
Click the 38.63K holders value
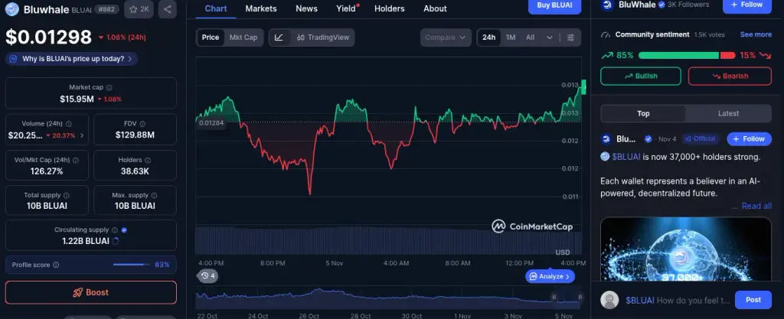[x=133, y=171]
